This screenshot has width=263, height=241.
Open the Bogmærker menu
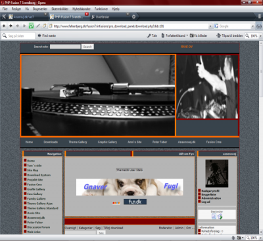coord(40,9)
